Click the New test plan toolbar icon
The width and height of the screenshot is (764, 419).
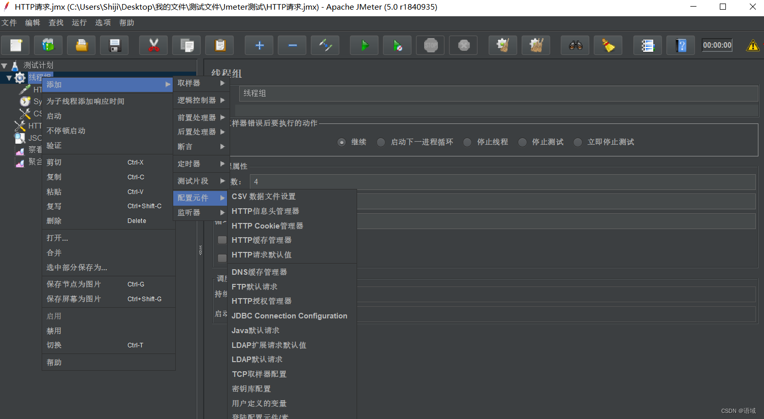tap(16, 45)
